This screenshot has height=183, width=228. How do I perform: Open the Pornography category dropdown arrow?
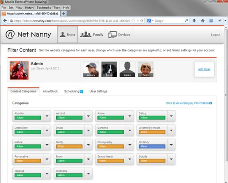[x=130, y=145]
